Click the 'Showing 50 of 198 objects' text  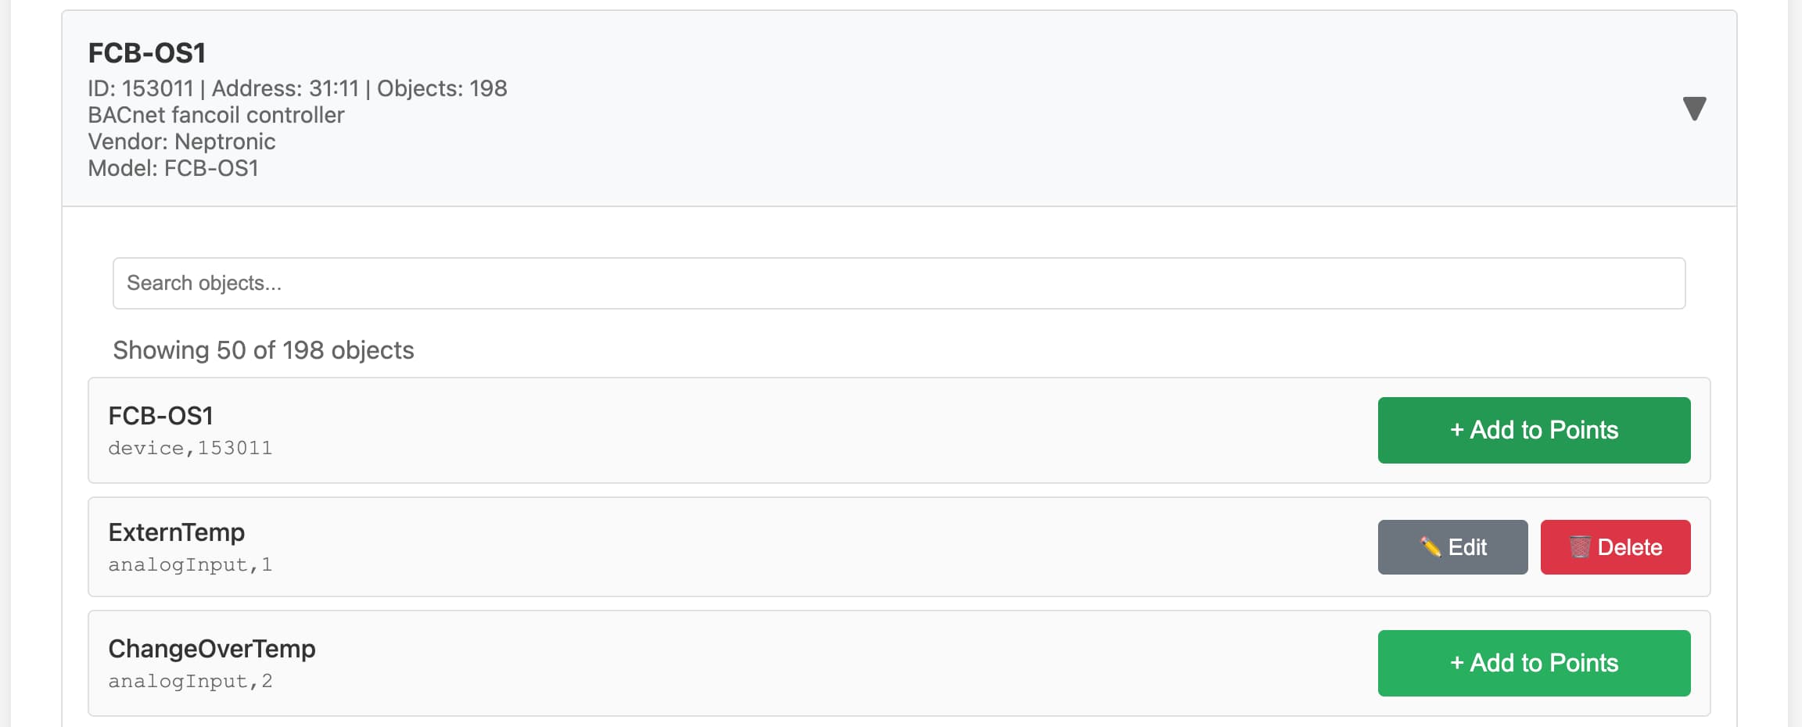(x=264, y=350)
